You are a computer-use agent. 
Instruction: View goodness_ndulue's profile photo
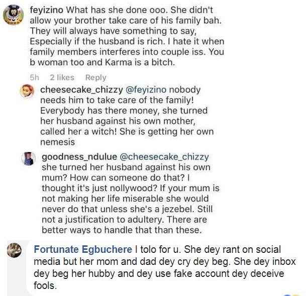point(28,158)
